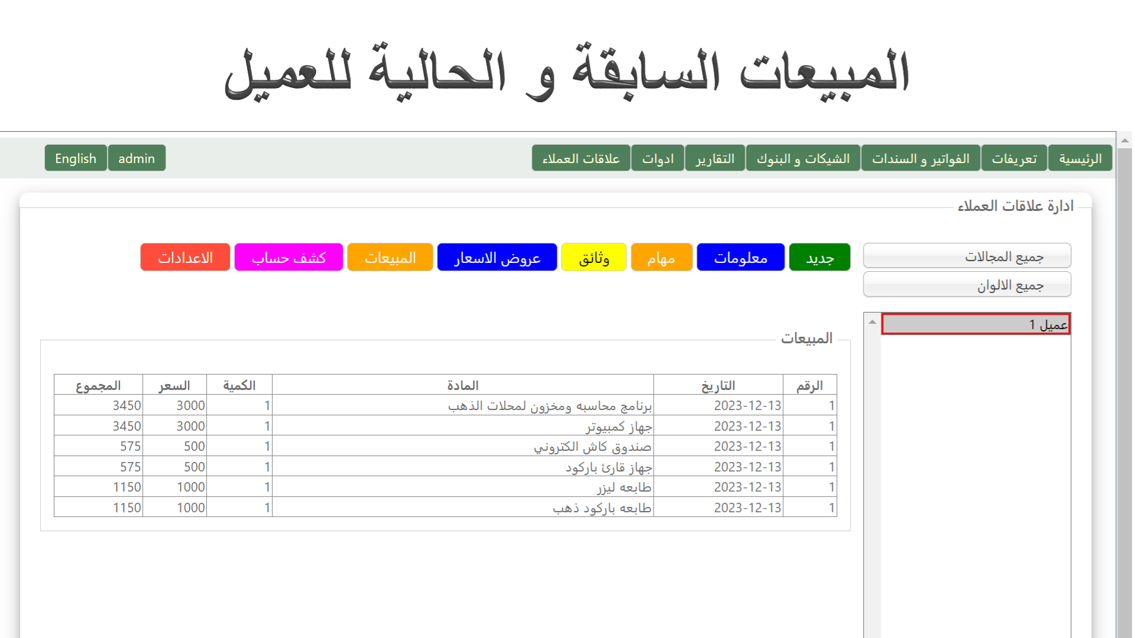The height and width of the screenshot is (638, 1135).
Task: Expand the جميع المجالات dropdown
Action: (x=967, y=256)
